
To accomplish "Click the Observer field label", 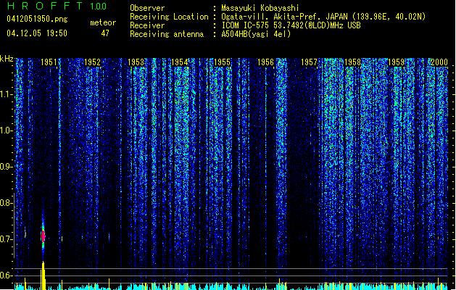I will click(147, 8).
